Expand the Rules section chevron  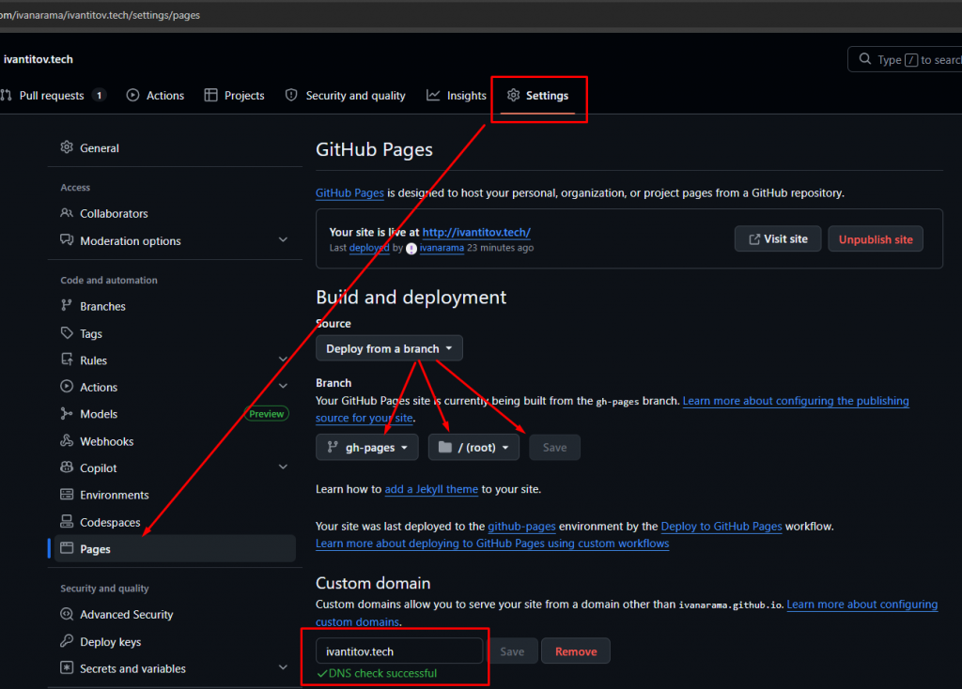pos(283,360)
